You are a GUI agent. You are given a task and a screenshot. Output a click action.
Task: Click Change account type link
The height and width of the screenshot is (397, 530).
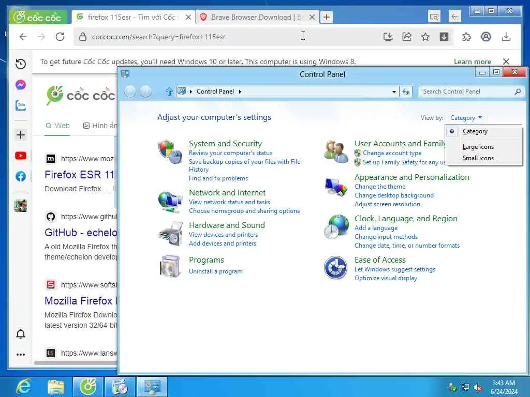pos(392,153)
